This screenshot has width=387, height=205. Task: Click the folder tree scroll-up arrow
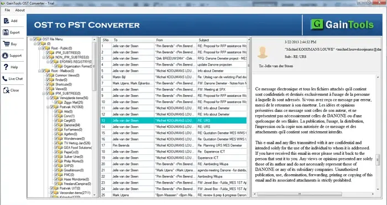[x=94, y=40]
